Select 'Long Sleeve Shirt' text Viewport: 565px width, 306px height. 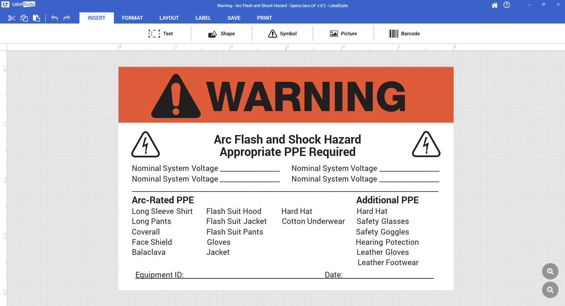tap(162, 211)
